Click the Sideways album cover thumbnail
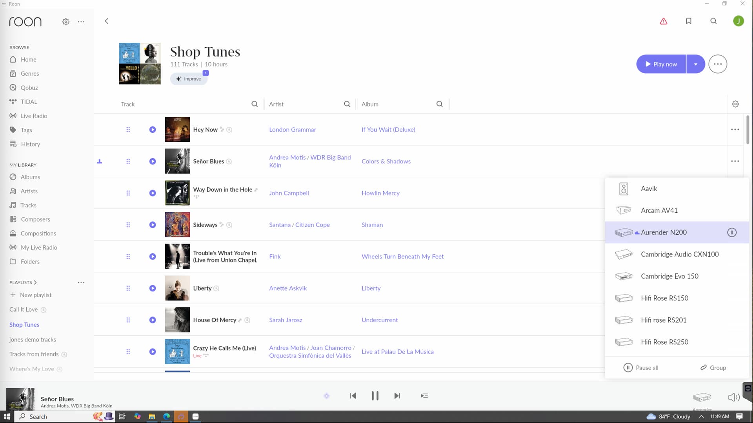 pos(177,225)
